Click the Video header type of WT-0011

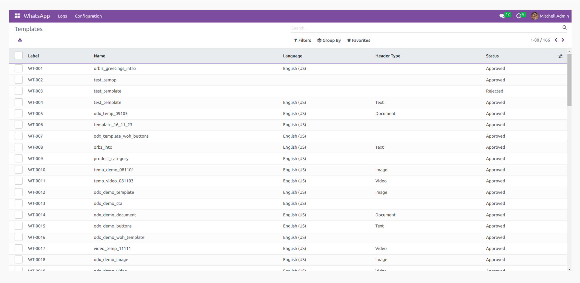click(x=381, y=181)
